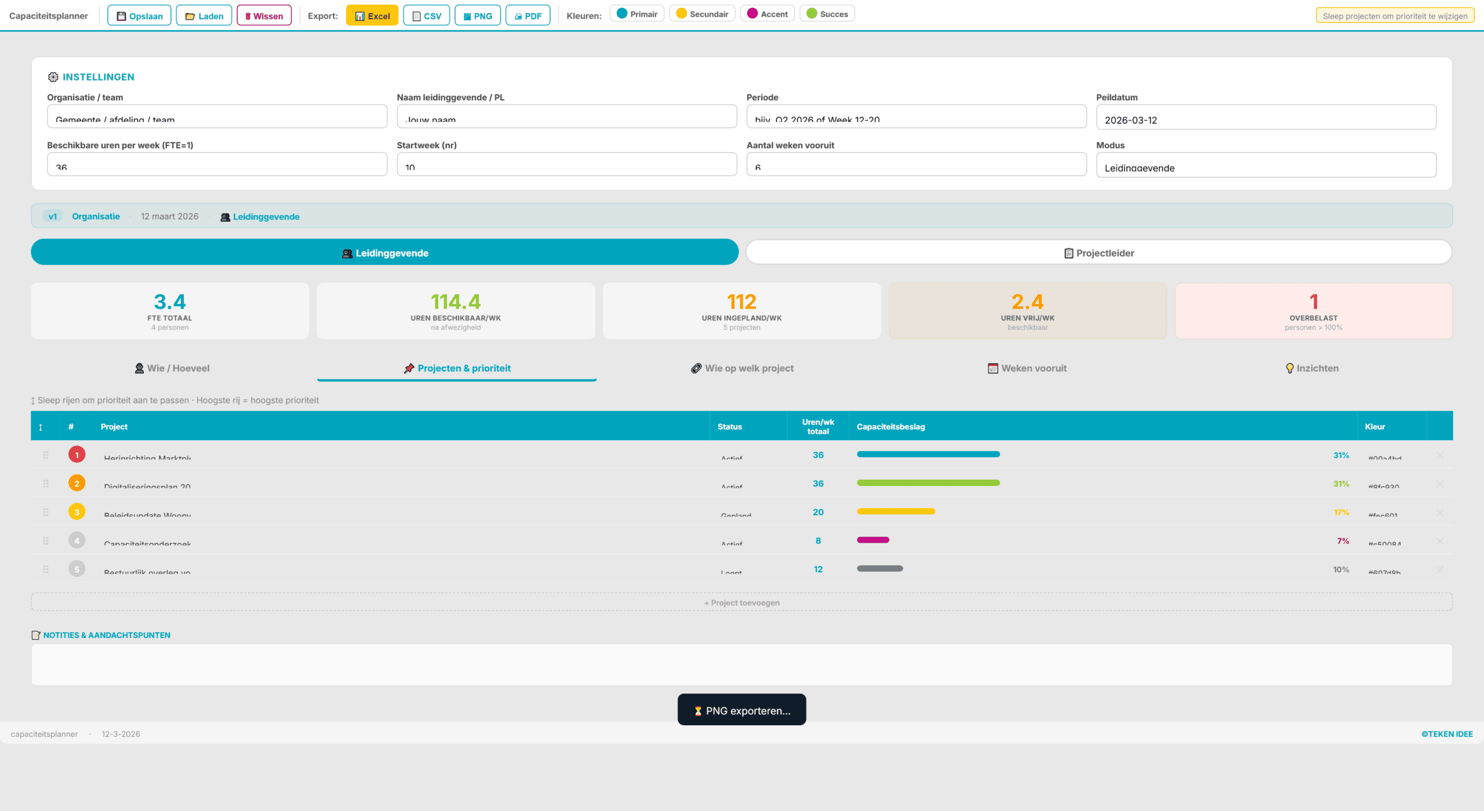Switch mode to Projectleider
Screen dimensions: 1484x811
1097,253
